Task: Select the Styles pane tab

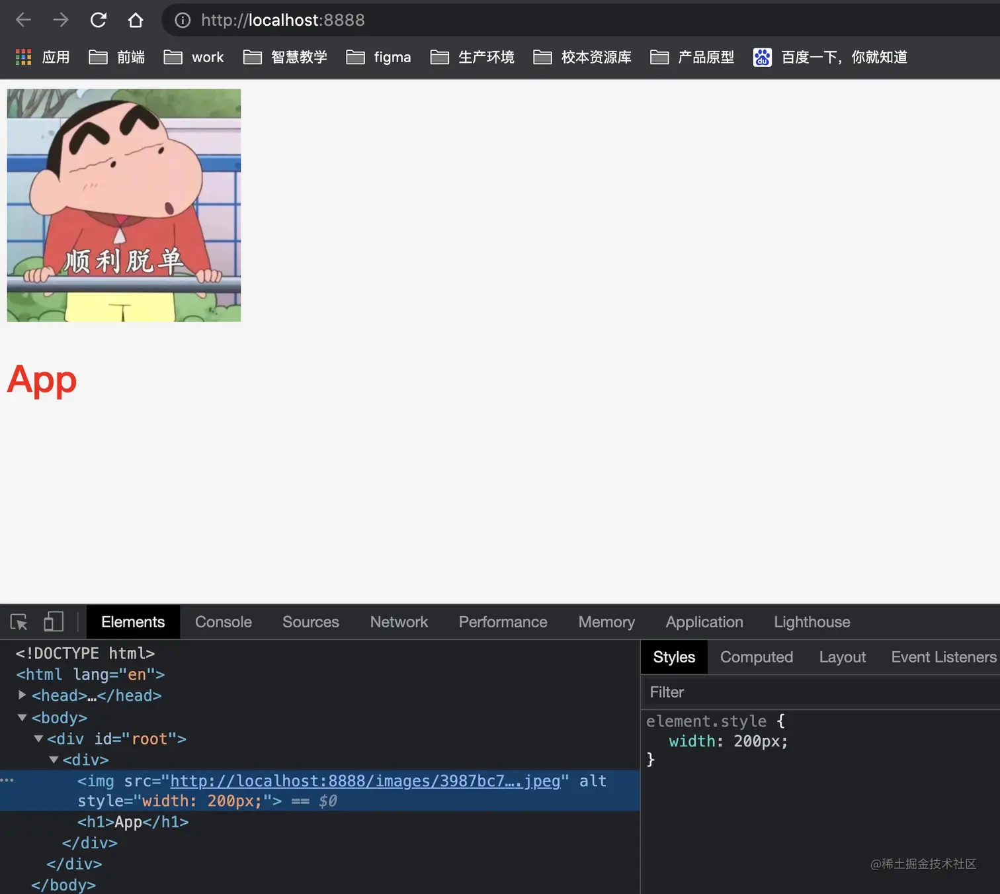Action: [x=674, y=657]
